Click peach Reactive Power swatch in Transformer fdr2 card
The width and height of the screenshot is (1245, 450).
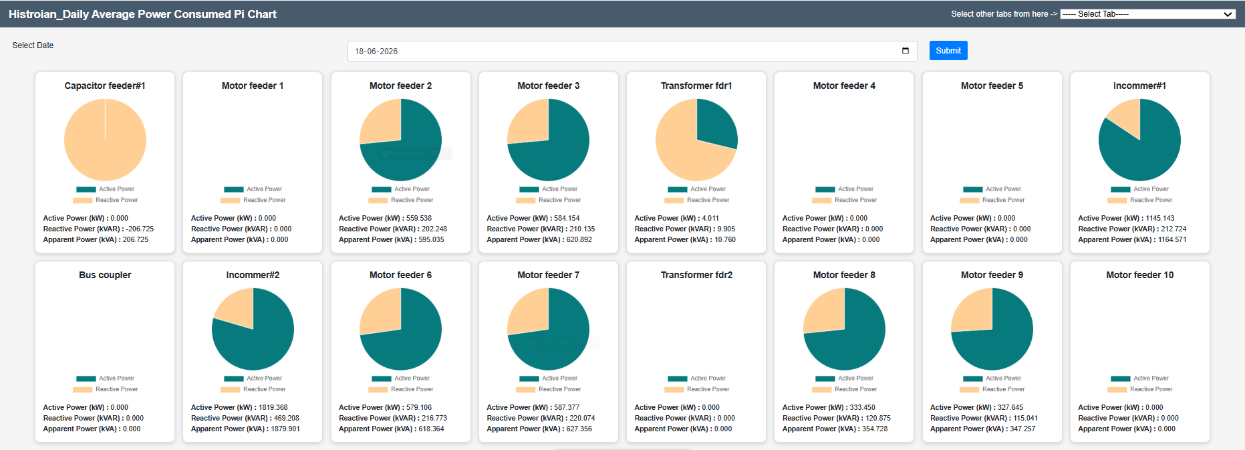click(674, 389)
